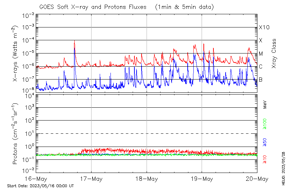Image resolution: width=286 pixels, height=189 pixels.
Task: Click the "Start Date: 2023/05/16" text
Action: click(x=40, y=186)
